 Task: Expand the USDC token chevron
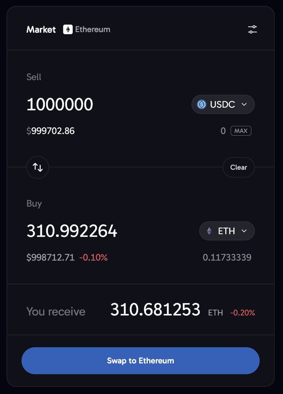tap(244, 104)
